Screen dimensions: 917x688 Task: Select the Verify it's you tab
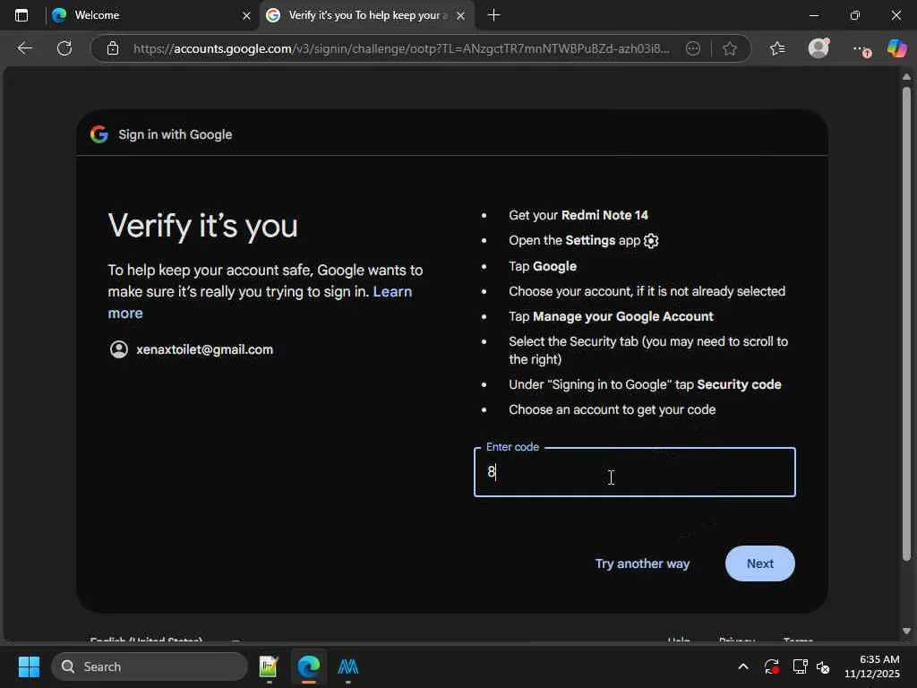tap(367, 15)
